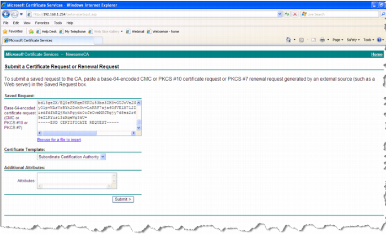Image resolution: width=386 pixels, height=248 pixels.
Task: Click Saved Request horizontal scrollbar thumb
Action: tap(69, 133)
